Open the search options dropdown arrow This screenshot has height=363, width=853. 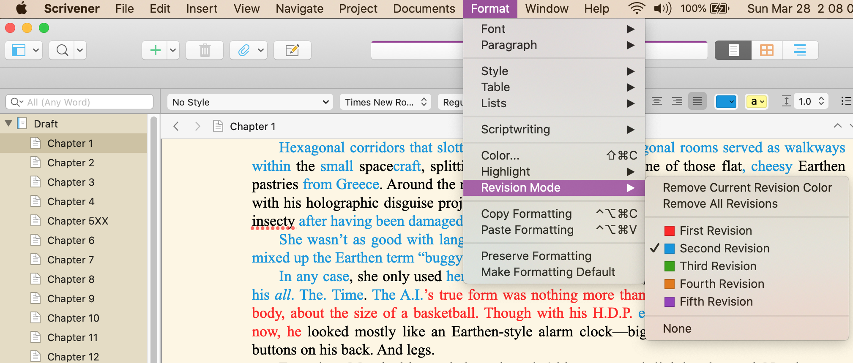[80, 51]
